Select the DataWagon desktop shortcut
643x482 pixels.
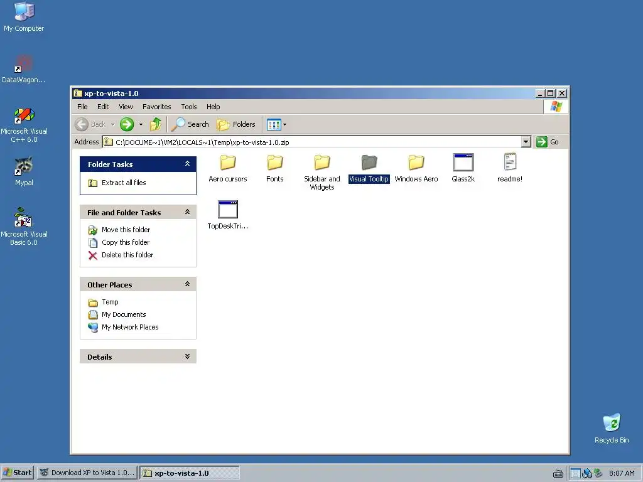pyautogui.click(x=24, y=69)
